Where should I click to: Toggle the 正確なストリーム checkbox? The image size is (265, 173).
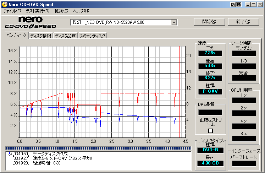coord(210,131)
